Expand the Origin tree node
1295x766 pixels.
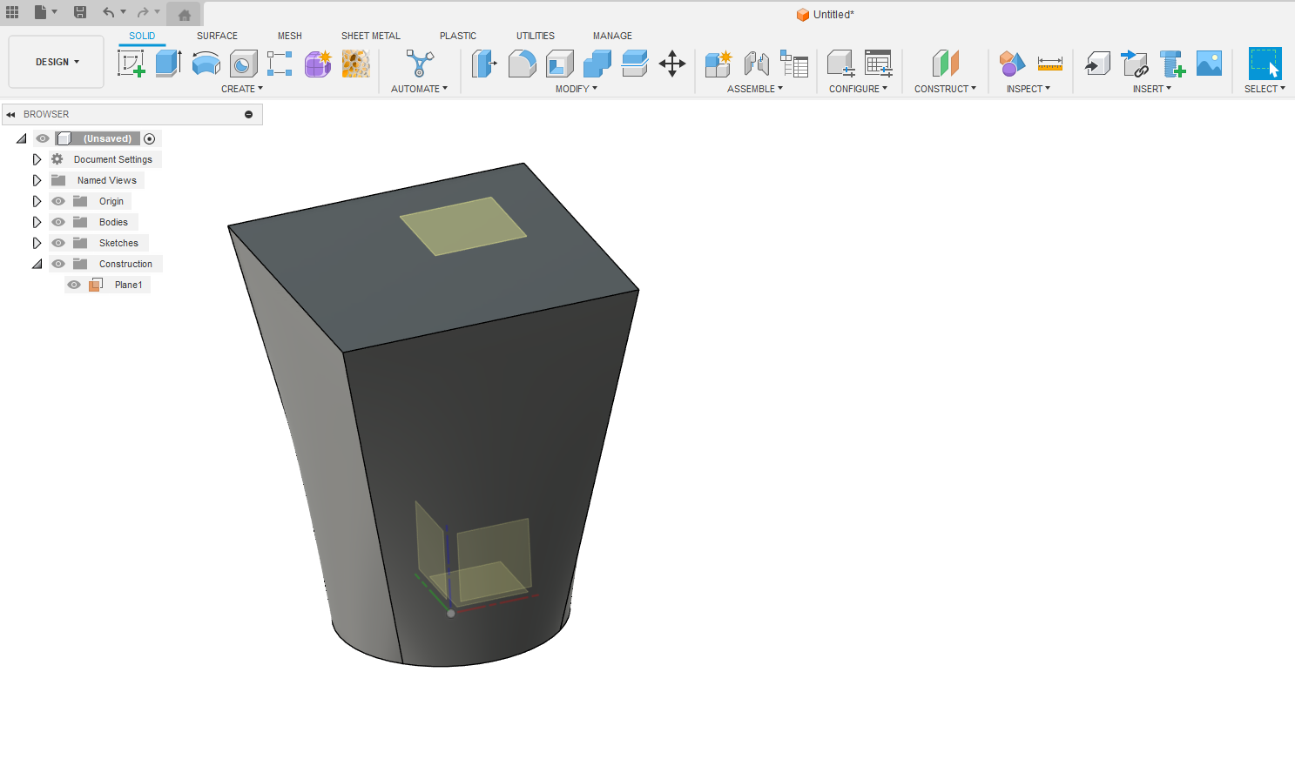pos(37,201)
